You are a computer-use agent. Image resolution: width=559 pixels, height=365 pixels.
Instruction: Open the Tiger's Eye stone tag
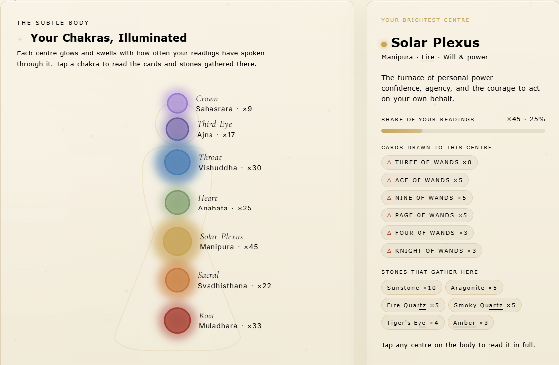[413, 323]
